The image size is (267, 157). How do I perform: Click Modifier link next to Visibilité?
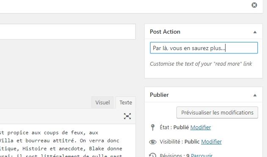tap(211, 141)
